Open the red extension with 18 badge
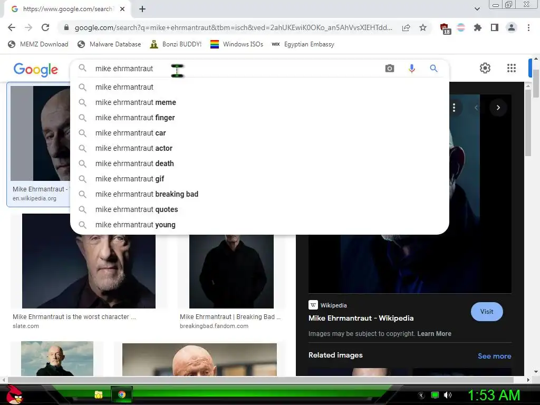Screen dimensions: 540x405 [x=445, y=28]
